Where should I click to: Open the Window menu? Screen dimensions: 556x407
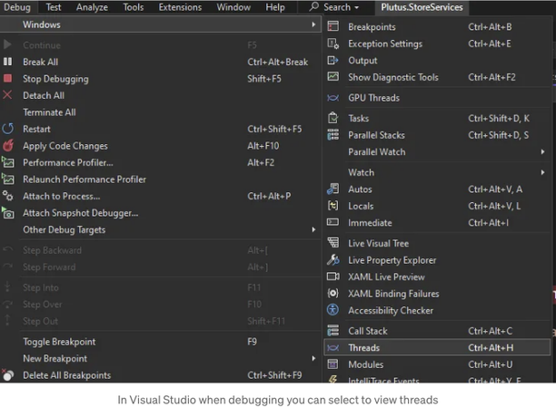coord(233,7)
